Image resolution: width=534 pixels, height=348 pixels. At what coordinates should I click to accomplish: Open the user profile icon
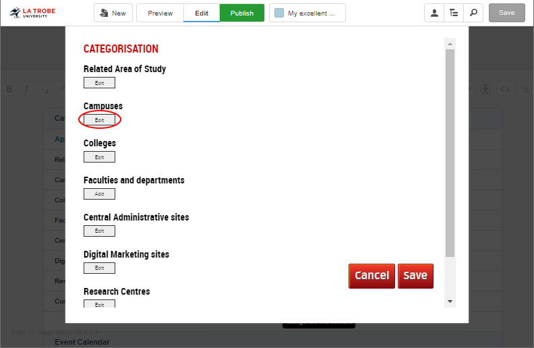click(434, 13)
